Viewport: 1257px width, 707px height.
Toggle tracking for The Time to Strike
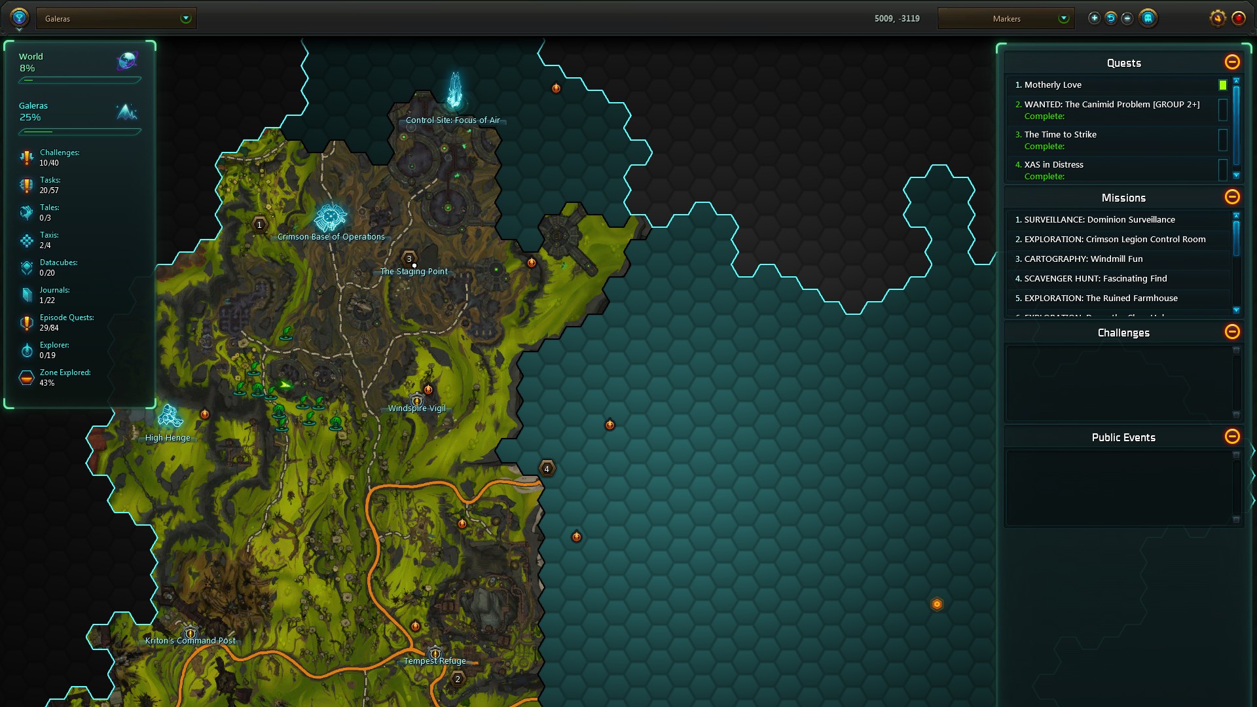click(1222, 139)
